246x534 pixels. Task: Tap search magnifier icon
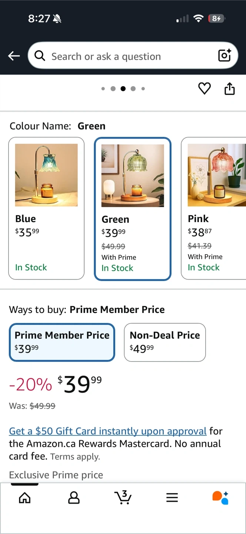pos(40,56)
